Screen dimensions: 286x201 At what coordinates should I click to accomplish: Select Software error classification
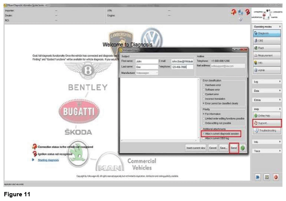click(204, 90)
